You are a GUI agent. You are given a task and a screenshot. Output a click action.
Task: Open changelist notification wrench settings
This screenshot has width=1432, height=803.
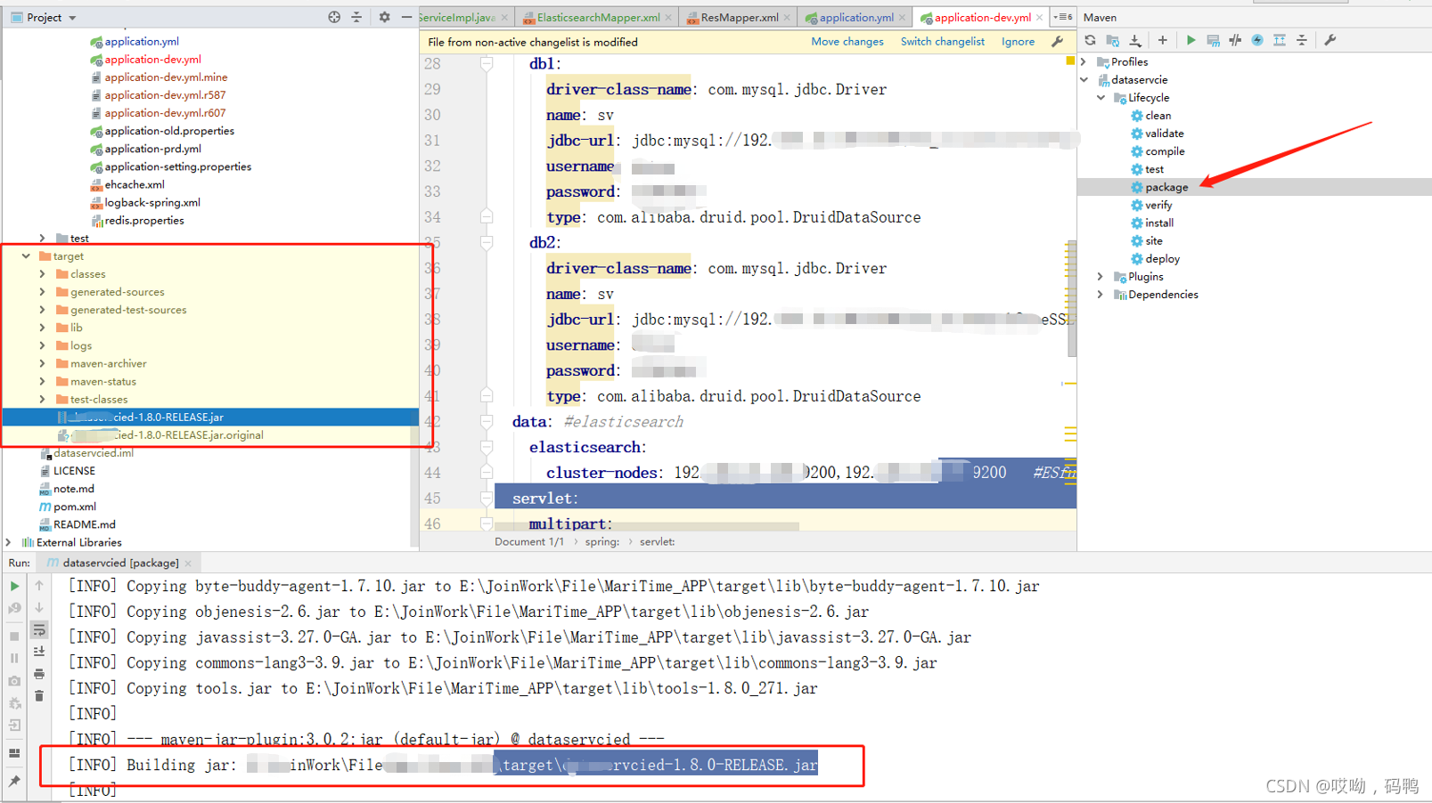[x=1058, y=42]
